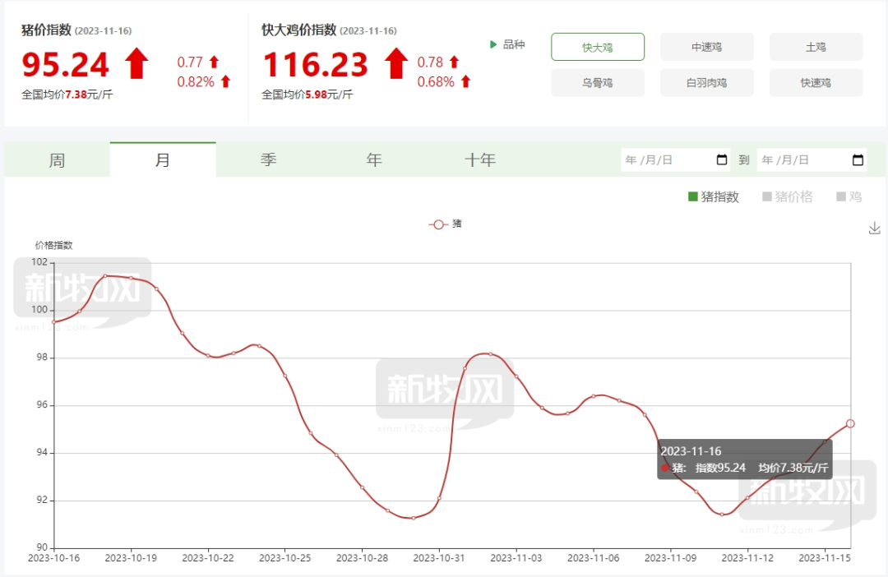The image size is (888, 577).
Task: Open the start date calendar picker icon
Action: (x=722, y=159)
